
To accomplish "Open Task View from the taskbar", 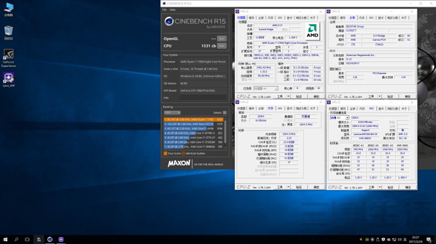I will coord(27,239).
